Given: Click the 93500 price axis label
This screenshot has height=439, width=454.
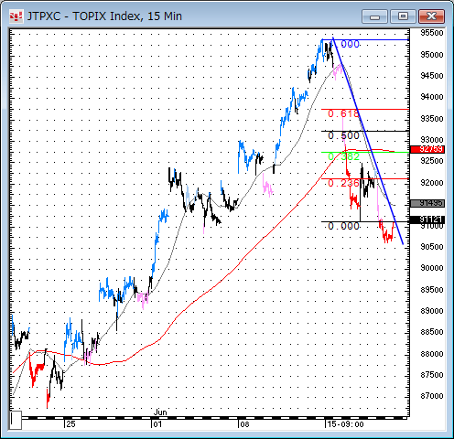Looking at the screenshot, I should tap(432, 119).
